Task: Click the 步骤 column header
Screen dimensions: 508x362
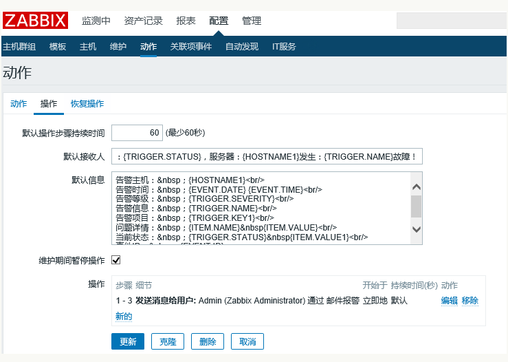Action: click(124, 286)
